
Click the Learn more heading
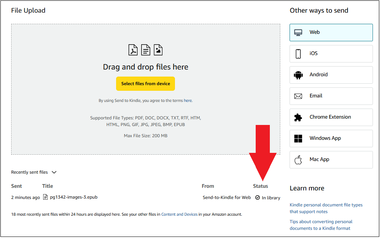(x=307, y=188)
